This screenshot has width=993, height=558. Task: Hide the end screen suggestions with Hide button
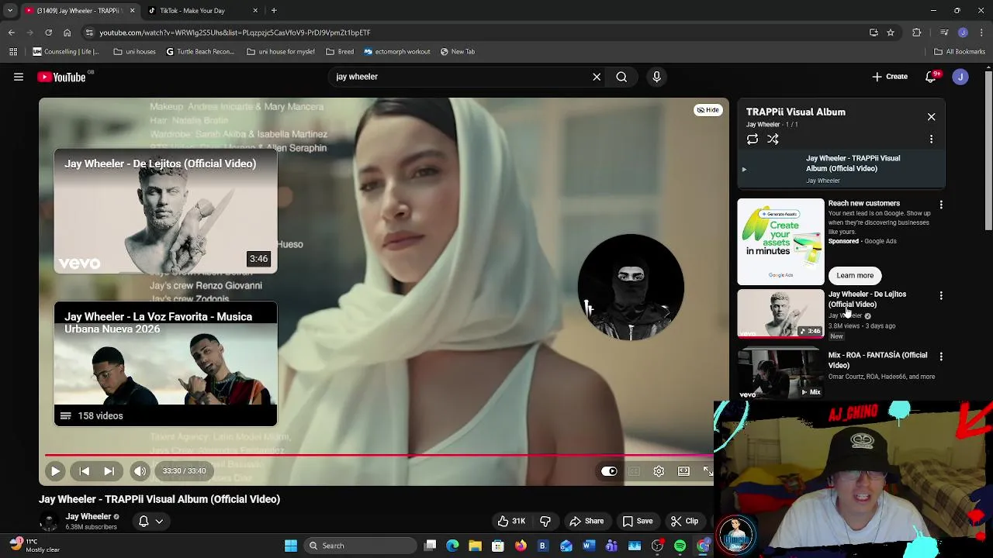coord(708,110)
